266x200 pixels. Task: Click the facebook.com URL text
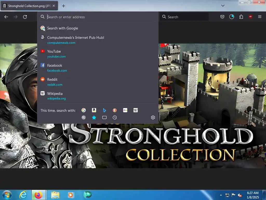coord(57,71)
